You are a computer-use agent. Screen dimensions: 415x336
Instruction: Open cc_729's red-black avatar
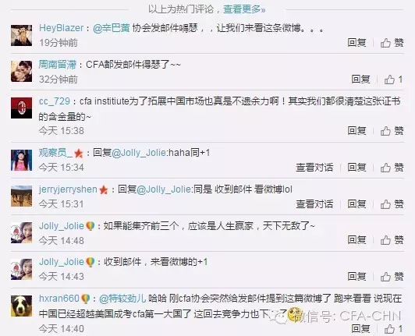coord(21,108)
